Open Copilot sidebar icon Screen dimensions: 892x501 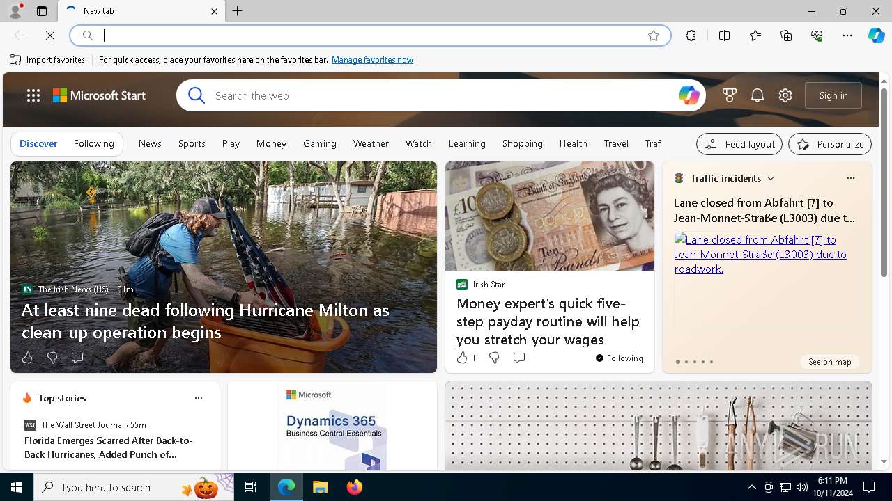point(876,35)
